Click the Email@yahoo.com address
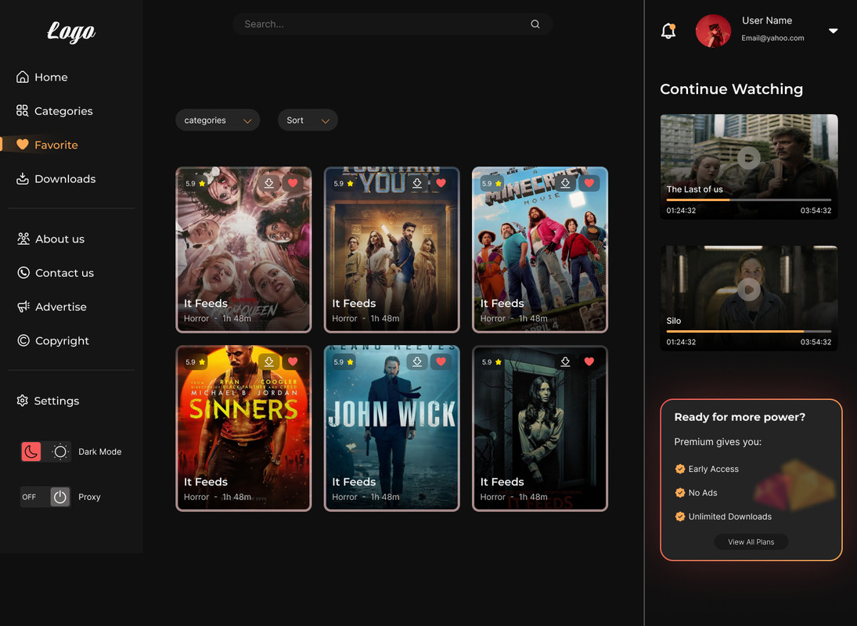This screenshot has width=857, height=626. coord(772,38)
